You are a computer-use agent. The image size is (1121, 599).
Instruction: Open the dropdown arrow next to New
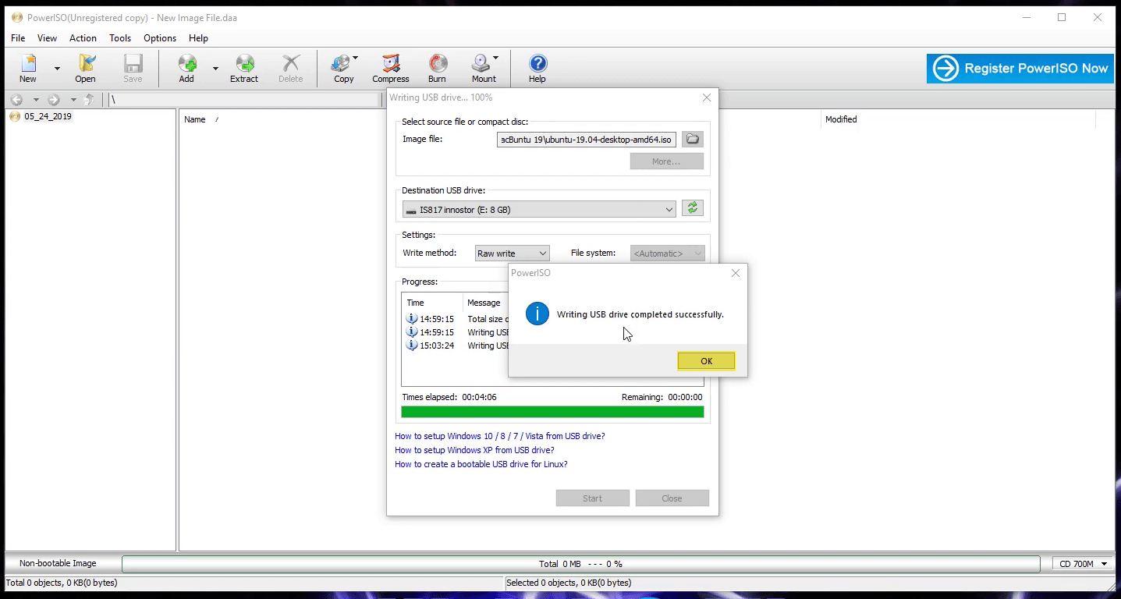coord(57,69)
